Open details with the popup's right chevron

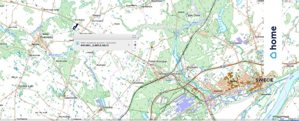pos(129,45)
